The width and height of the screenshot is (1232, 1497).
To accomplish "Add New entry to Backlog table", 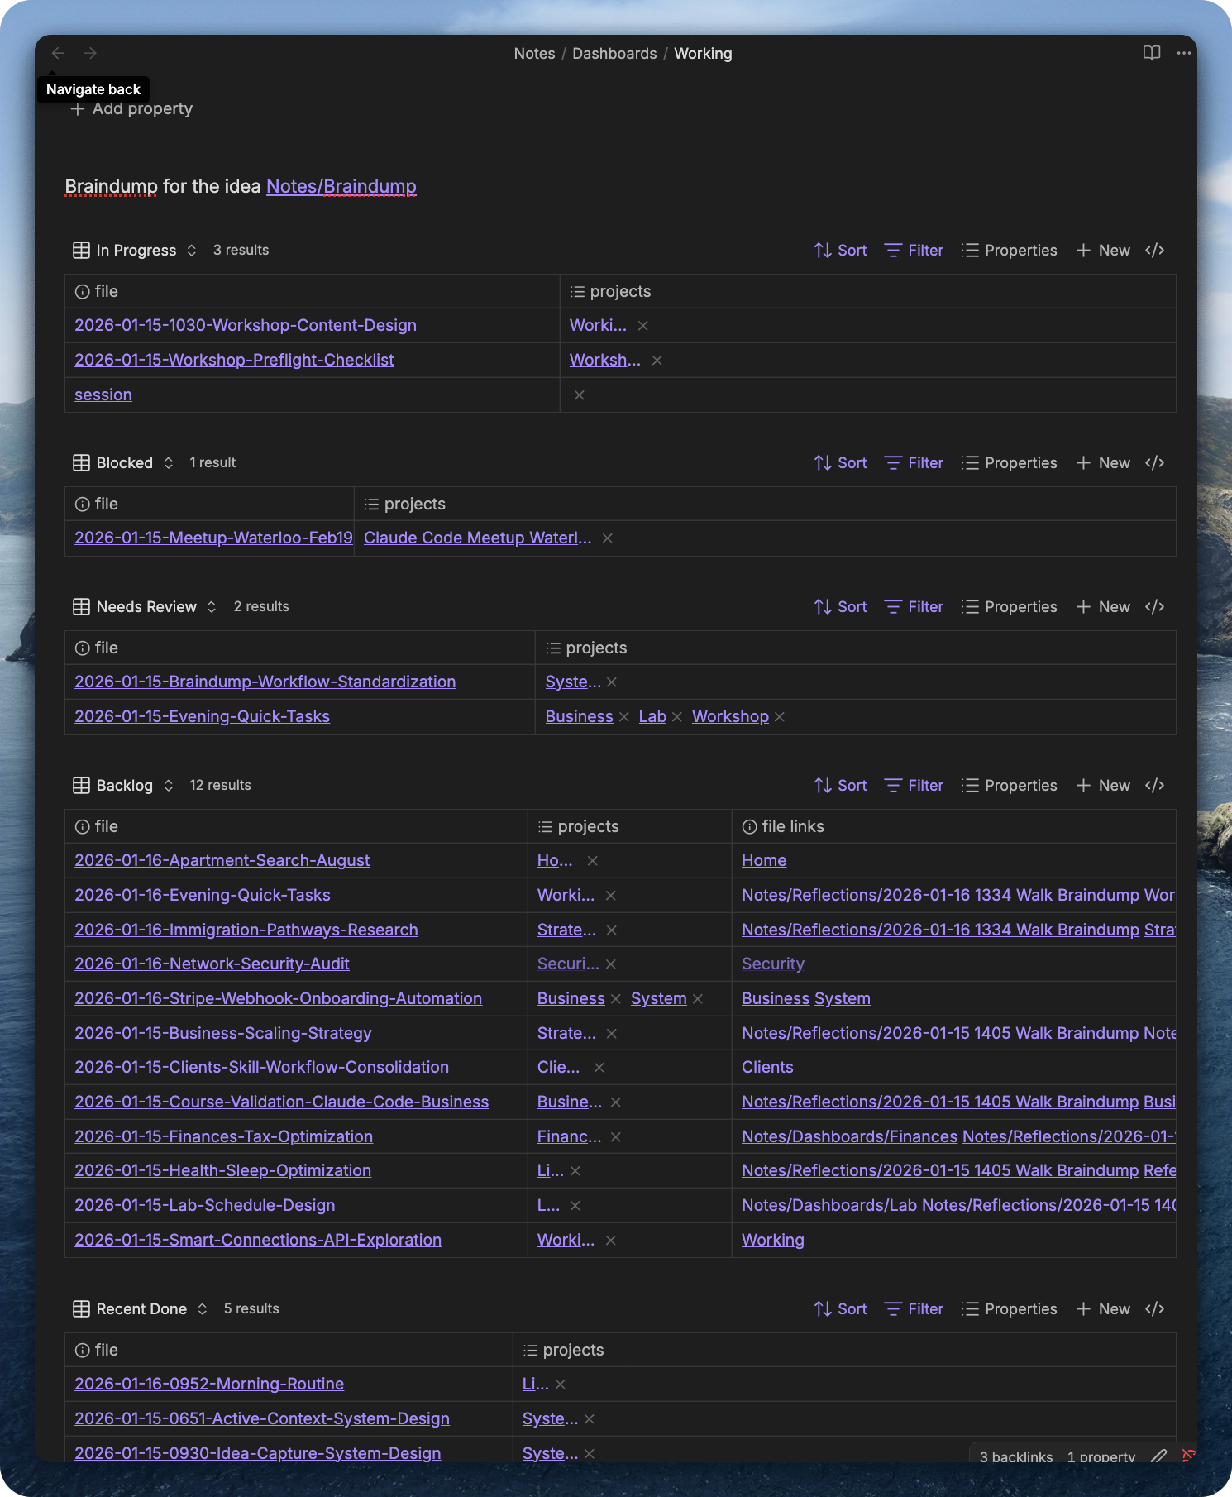I will tap(1103, 786).
